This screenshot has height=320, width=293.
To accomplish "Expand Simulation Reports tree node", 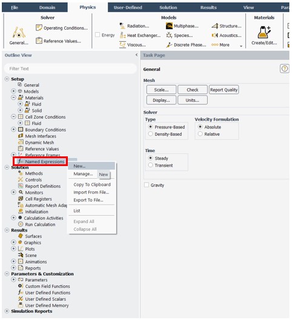I will click(7, 311).
